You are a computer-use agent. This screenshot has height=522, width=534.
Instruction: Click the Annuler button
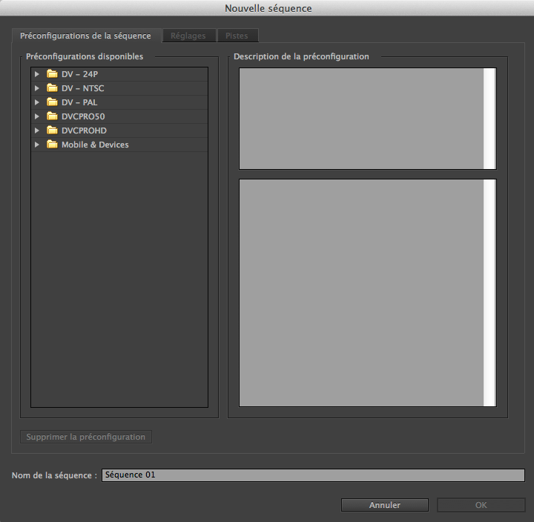tap(384, 505)
